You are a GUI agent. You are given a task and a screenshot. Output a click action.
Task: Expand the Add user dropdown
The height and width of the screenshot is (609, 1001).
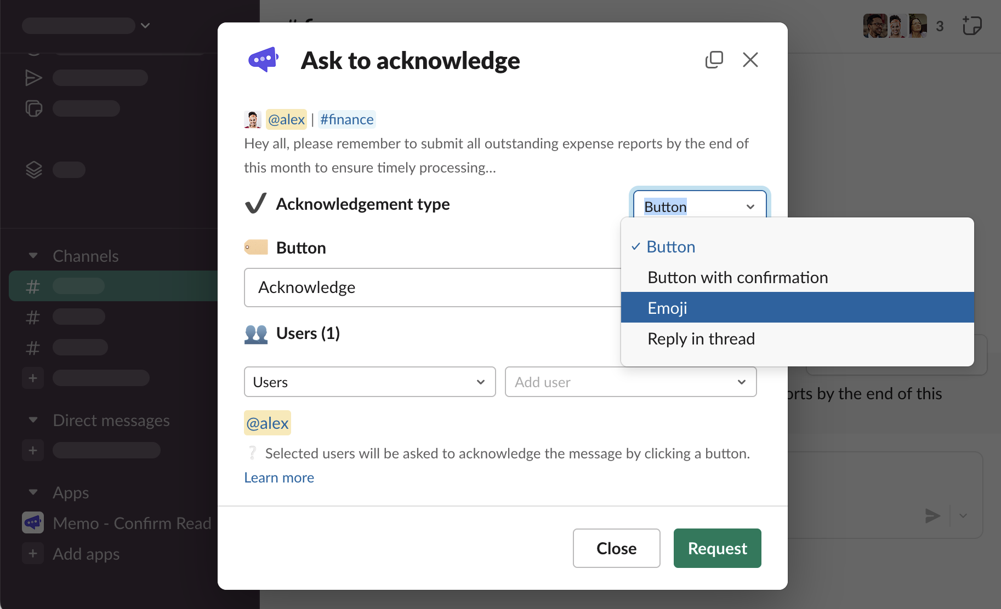point(630,382)
